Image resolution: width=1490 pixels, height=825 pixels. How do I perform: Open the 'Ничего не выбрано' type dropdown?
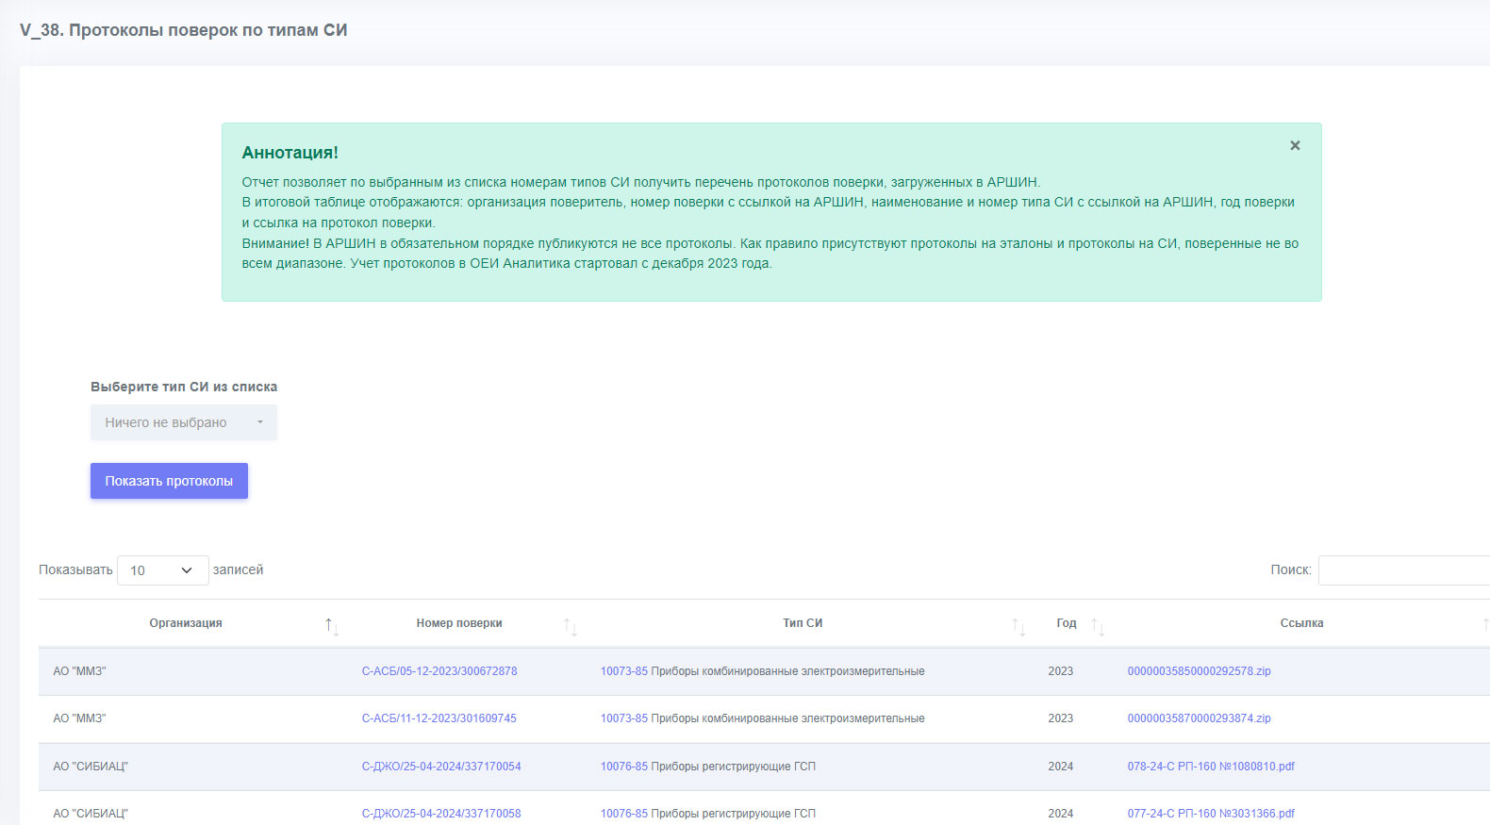point(184,422)
